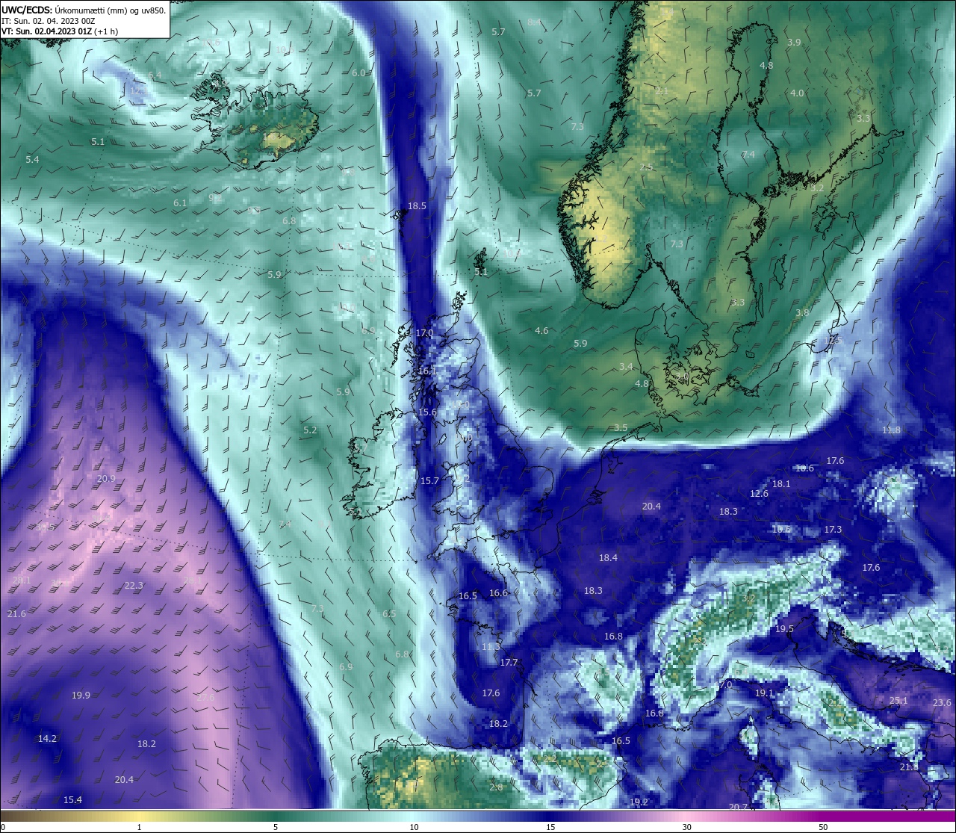Click the map value '6.5' on the map
This screenshot has width=956, height=833.
[x=389, y=613]
